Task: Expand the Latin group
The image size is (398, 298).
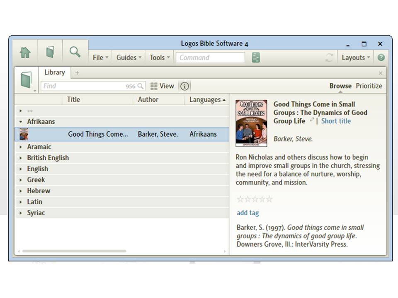Action: point(21,202)
